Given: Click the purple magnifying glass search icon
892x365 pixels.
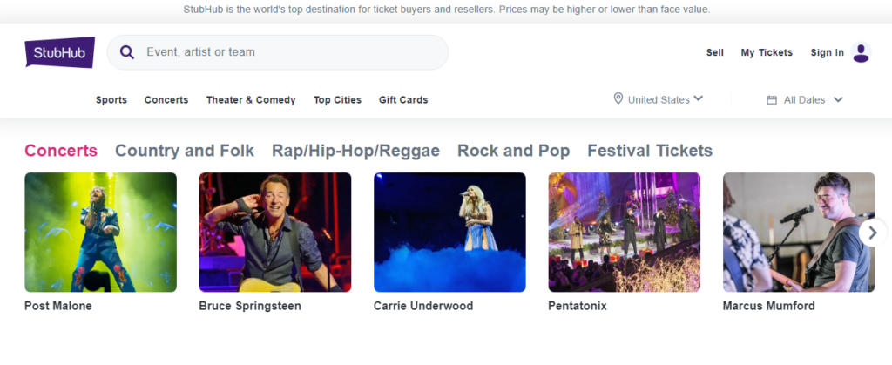Looking at the screenshot, I should pyautogui.click(x=127, y=52).
